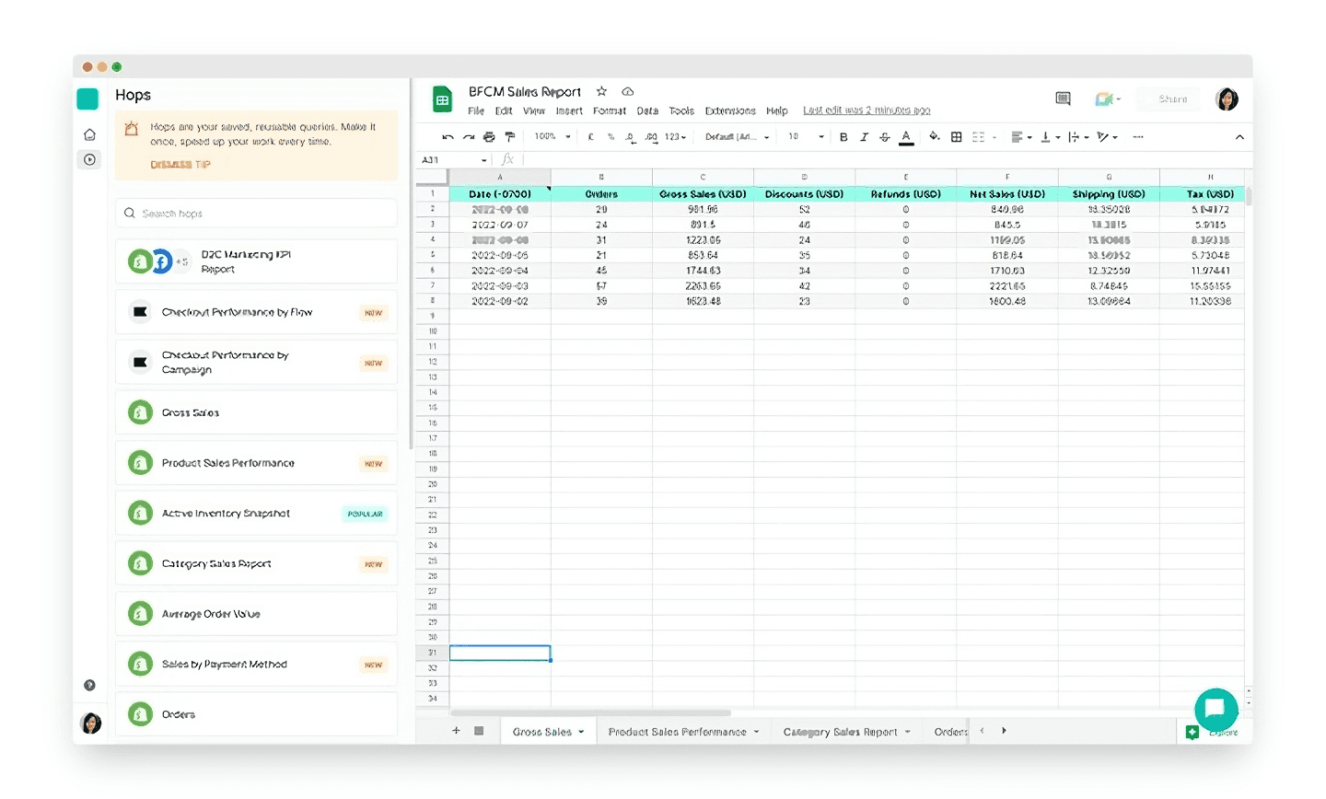Toggle italic formatting

pos(864,137)
